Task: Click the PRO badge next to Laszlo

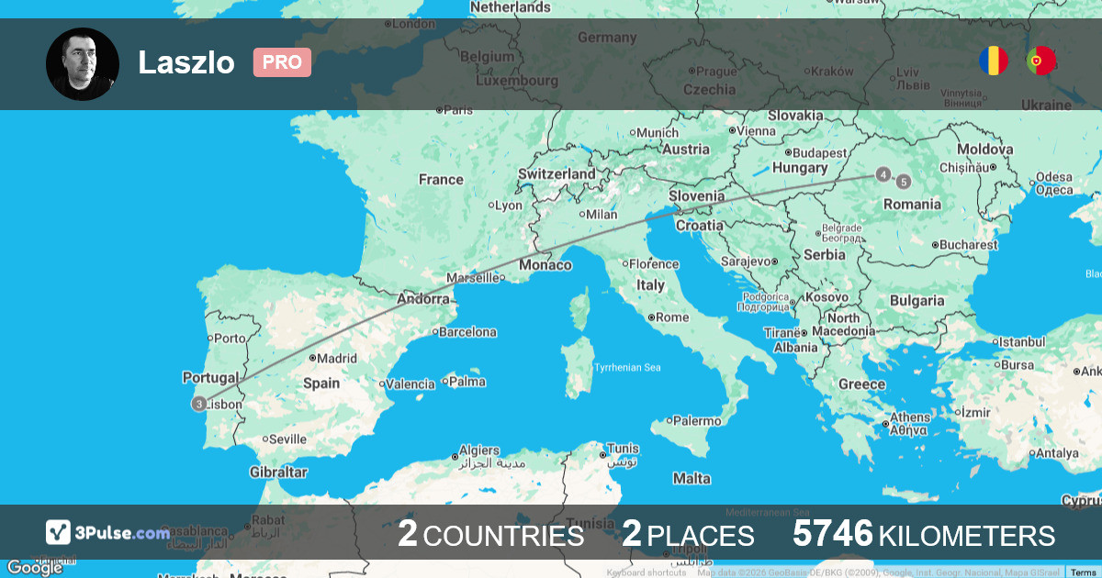Action: (x=282, y=62)
